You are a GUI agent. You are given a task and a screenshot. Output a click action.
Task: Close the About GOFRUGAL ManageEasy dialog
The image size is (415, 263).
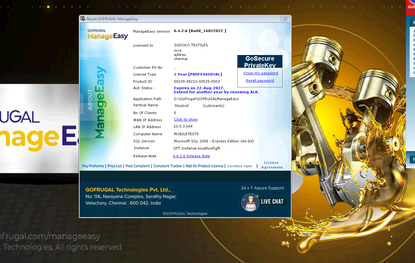point(285,19)
